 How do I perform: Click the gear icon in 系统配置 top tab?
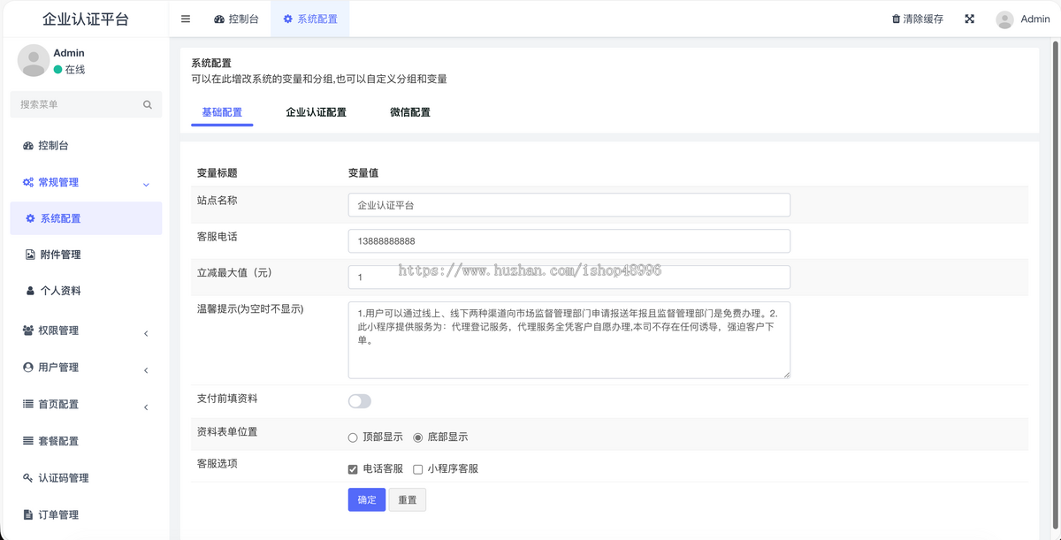pos(288,19)
